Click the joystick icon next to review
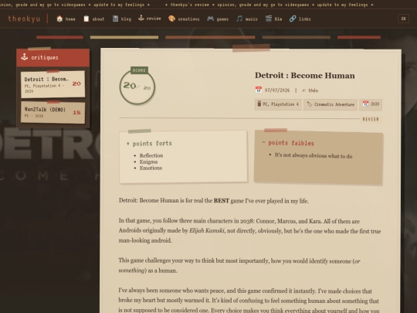Screen dimensions: 417x313 pyautogui.click(x=141, y=18)
